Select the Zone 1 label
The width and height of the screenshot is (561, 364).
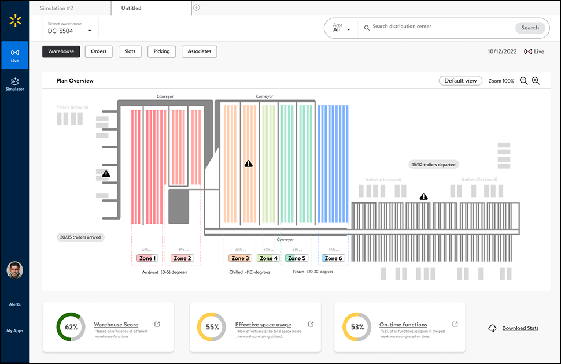[x=147, y=258]
